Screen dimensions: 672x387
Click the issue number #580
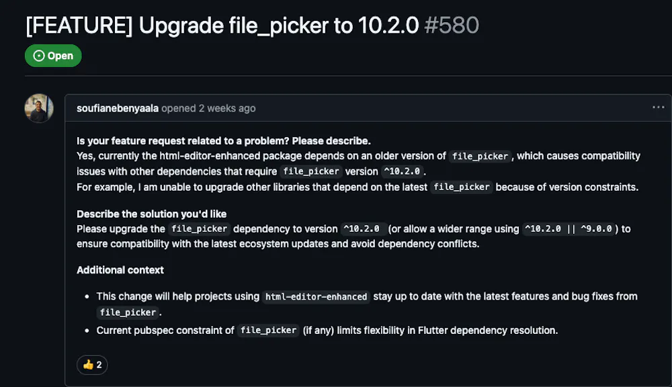click(452, 26)
